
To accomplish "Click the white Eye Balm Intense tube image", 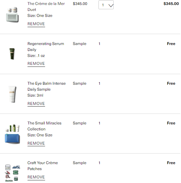I will (12, 94).
